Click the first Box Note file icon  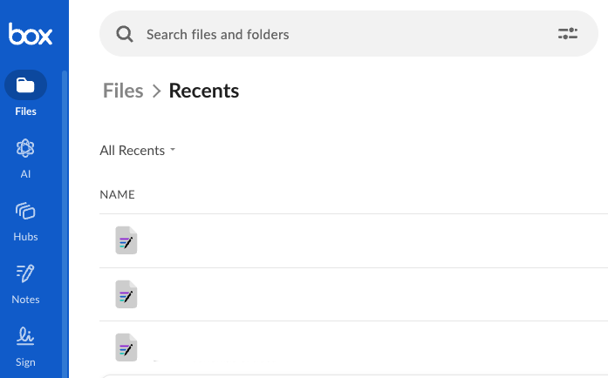(x=126, y=240)
